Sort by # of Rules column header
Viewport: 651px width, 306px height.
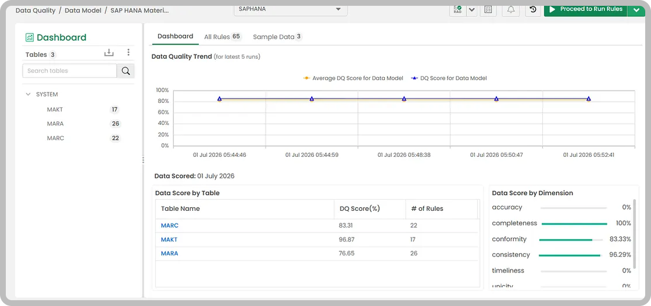tap(442, 209)
